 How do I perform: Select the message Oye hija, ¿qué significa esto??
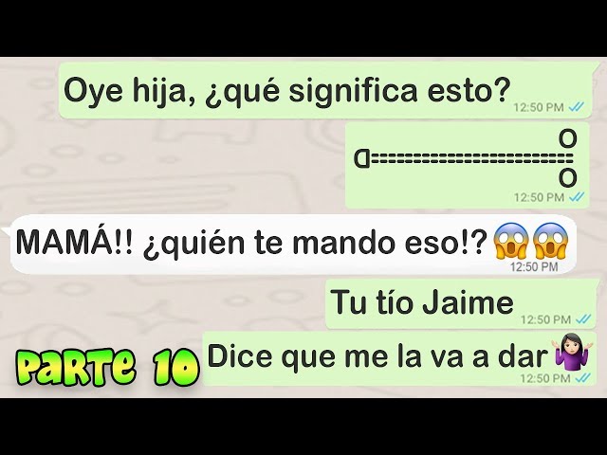point(286,91)
